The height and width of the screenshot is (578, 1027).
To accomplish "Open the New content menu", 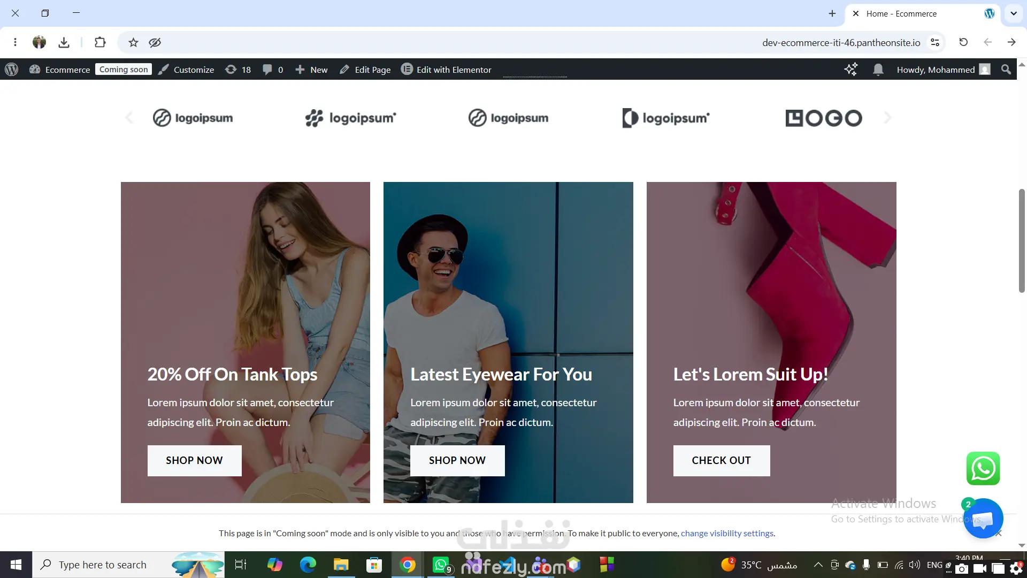I will point(311,70).
